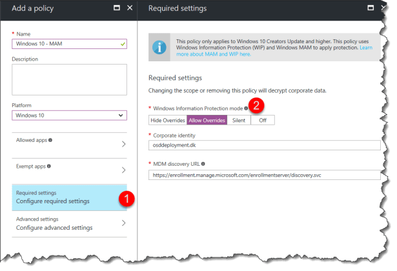Expand Allowed apps chevron
This screenshot has width=397, height=271.
[x=123, y=144]
